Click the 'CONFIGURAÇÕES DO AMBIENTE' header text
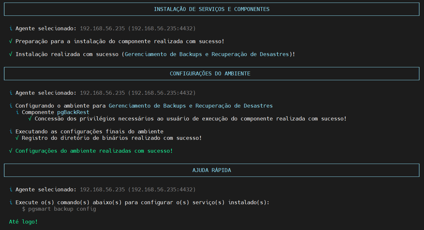 210,73
